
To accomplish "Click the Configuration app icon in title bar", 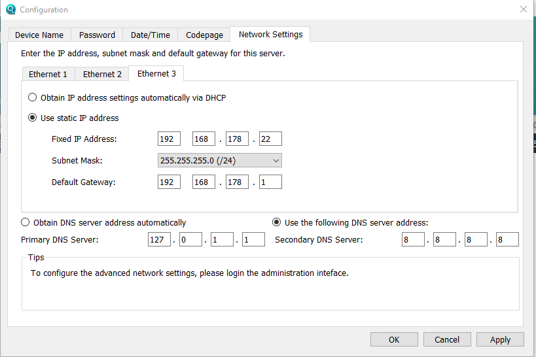I will point(10,10).
